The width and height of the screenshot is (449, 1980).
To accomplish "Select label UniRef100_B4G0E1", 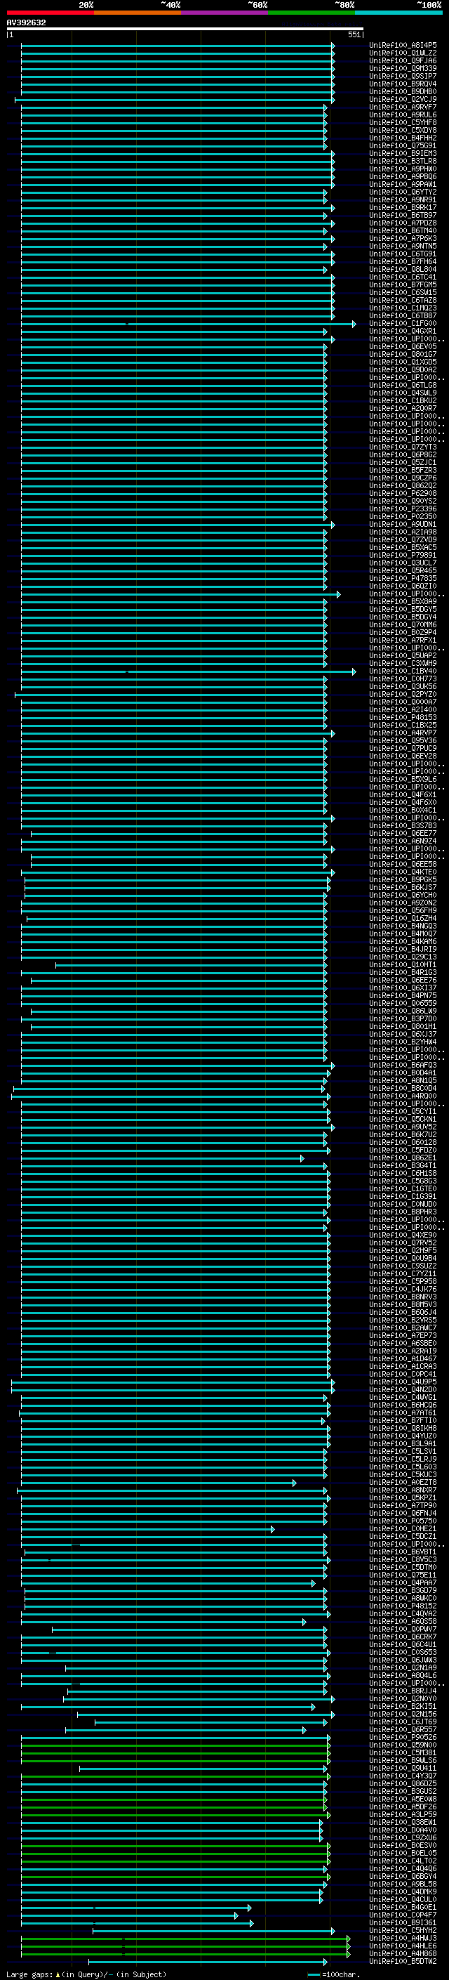I will click(x=403, y=1908).
